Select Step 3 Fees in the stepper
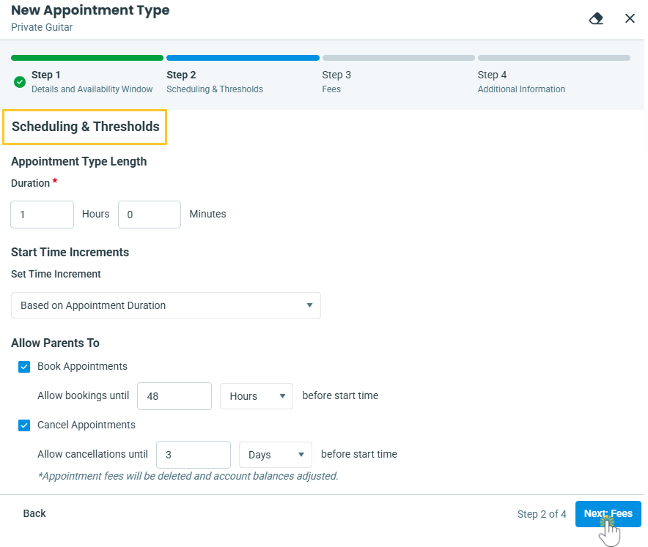Viewport: 648px width, 547px height. (x=336, y=81)
